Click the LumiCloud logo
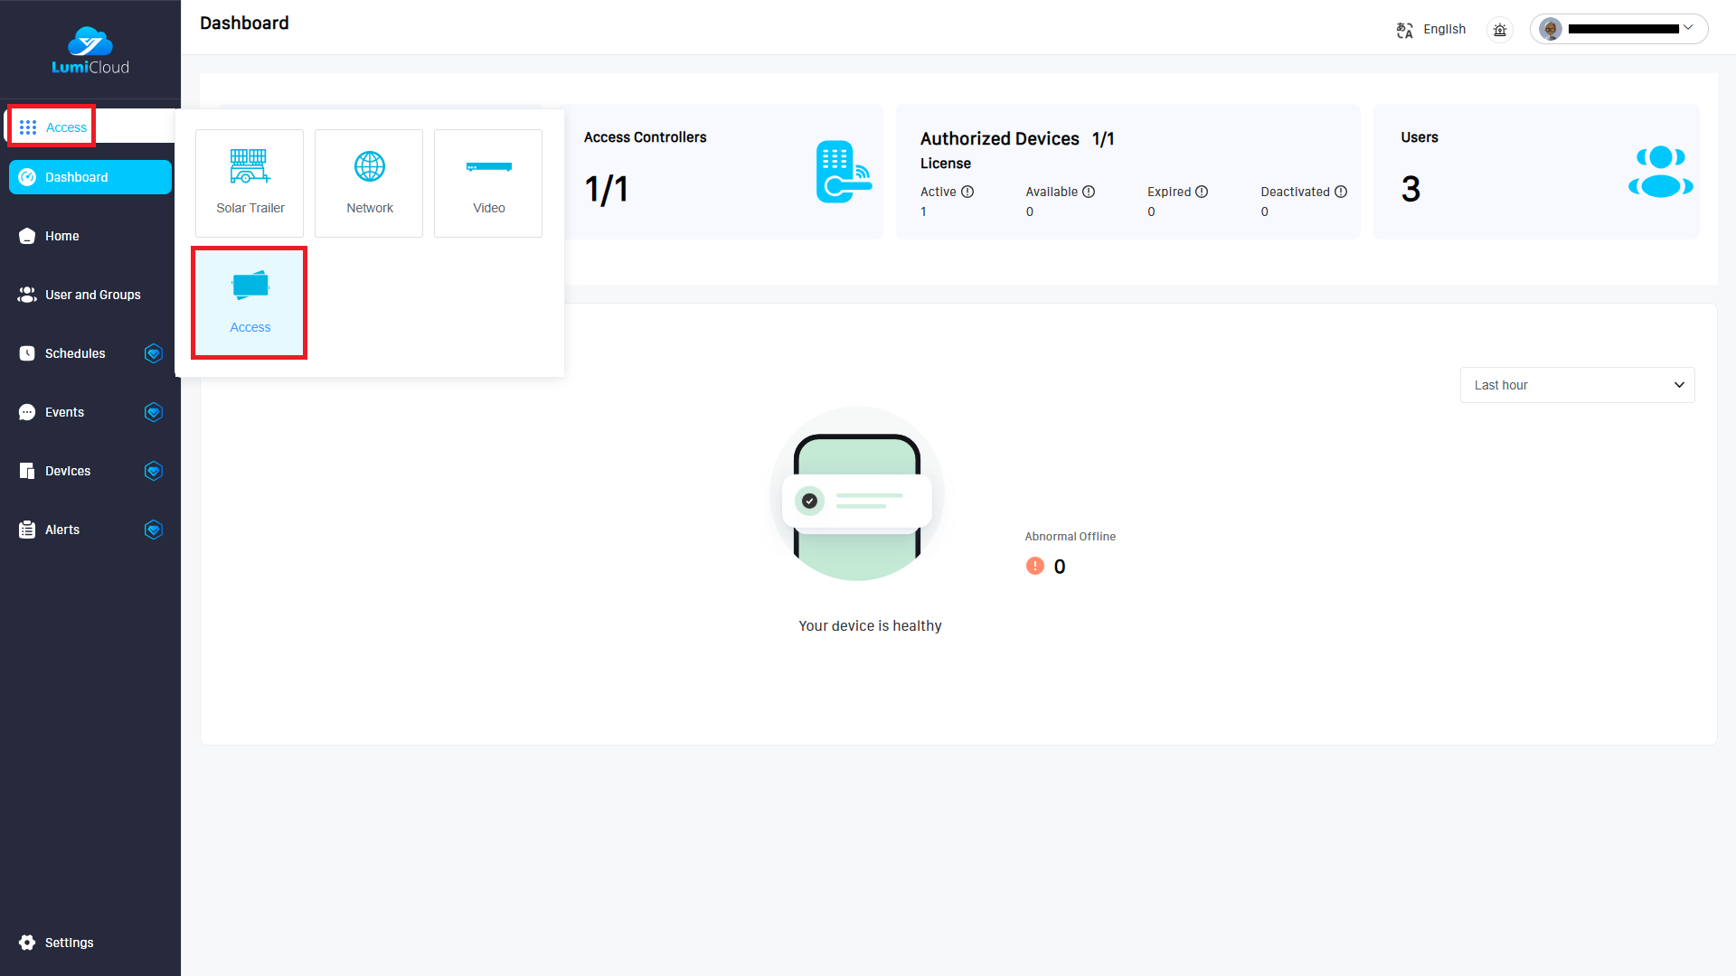 90,52
